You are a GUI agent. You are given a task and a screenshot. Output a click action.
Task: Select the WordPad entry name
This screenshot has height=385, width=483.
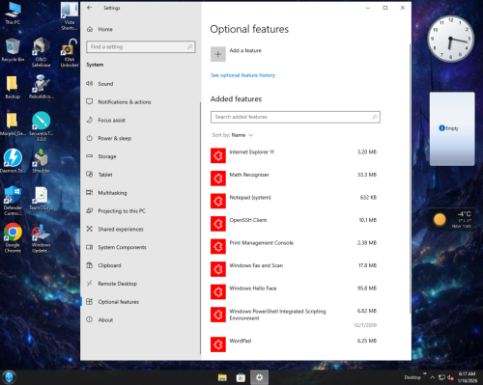click(x=241, y=341)
